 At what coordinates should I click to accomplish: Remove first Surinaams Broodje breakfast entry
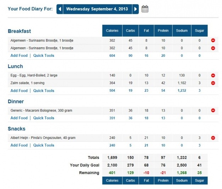click(x=213, y=40)
